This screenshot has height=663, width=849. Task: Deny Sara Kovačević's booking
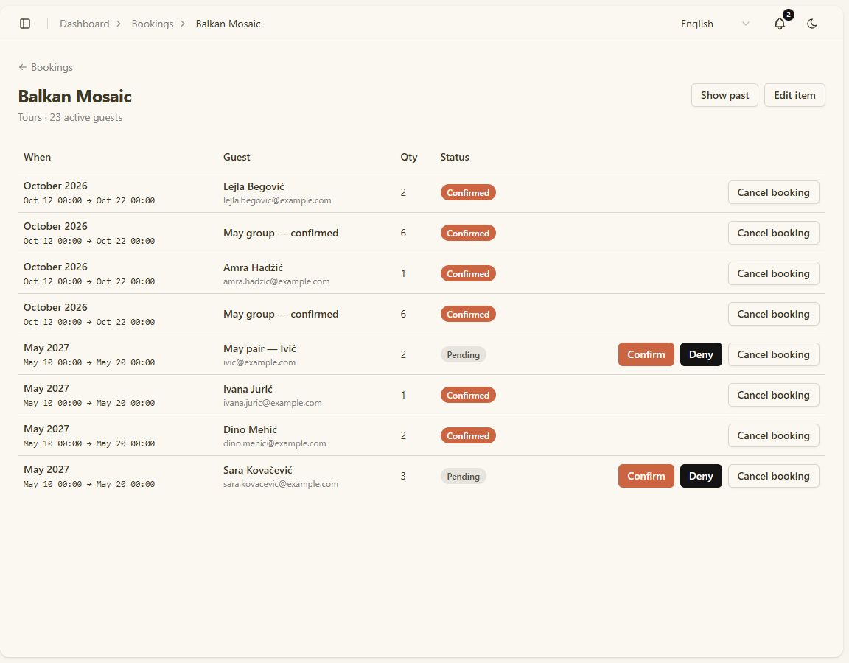pos(701,477)
